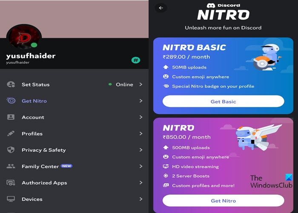Viewport: 298px width, 213px height.
Task: Open Profiles via its chevron
Action: point(141,133)
